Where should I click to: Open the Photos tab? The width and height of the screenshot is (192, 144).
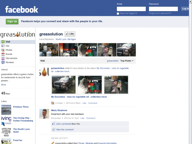click(9, 50)
